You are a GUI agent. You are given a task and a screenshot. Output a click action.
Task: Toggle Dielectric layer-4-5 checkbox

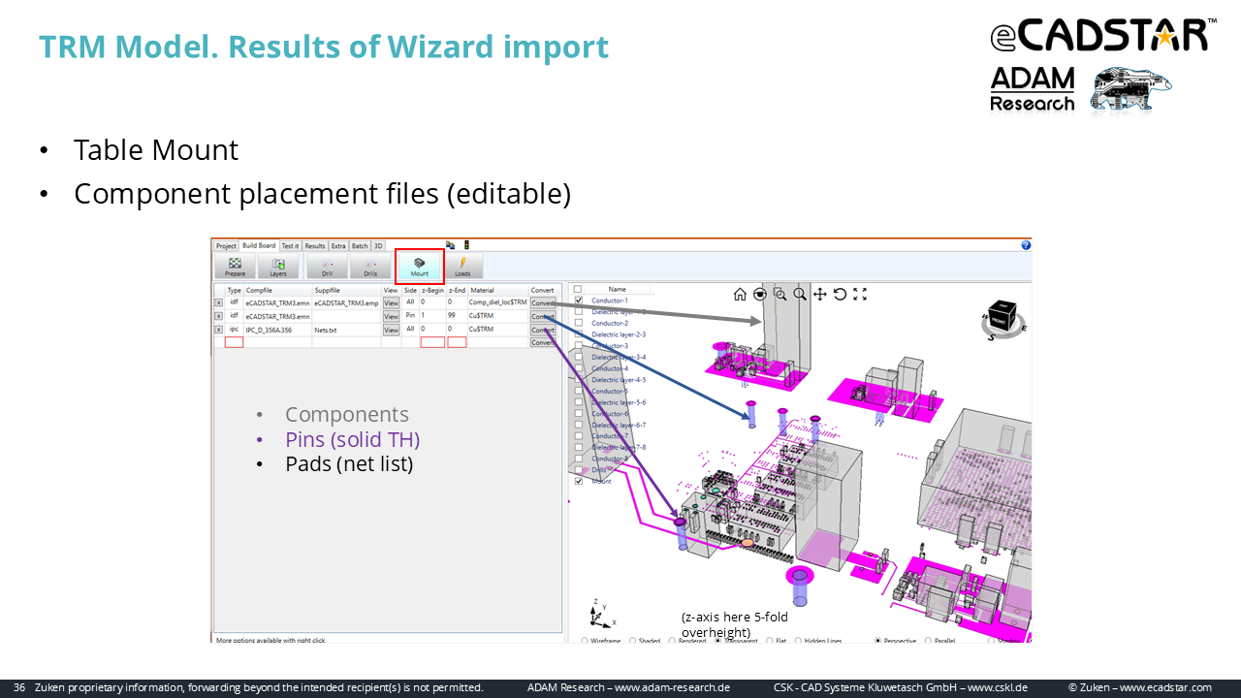pos(579,379)
